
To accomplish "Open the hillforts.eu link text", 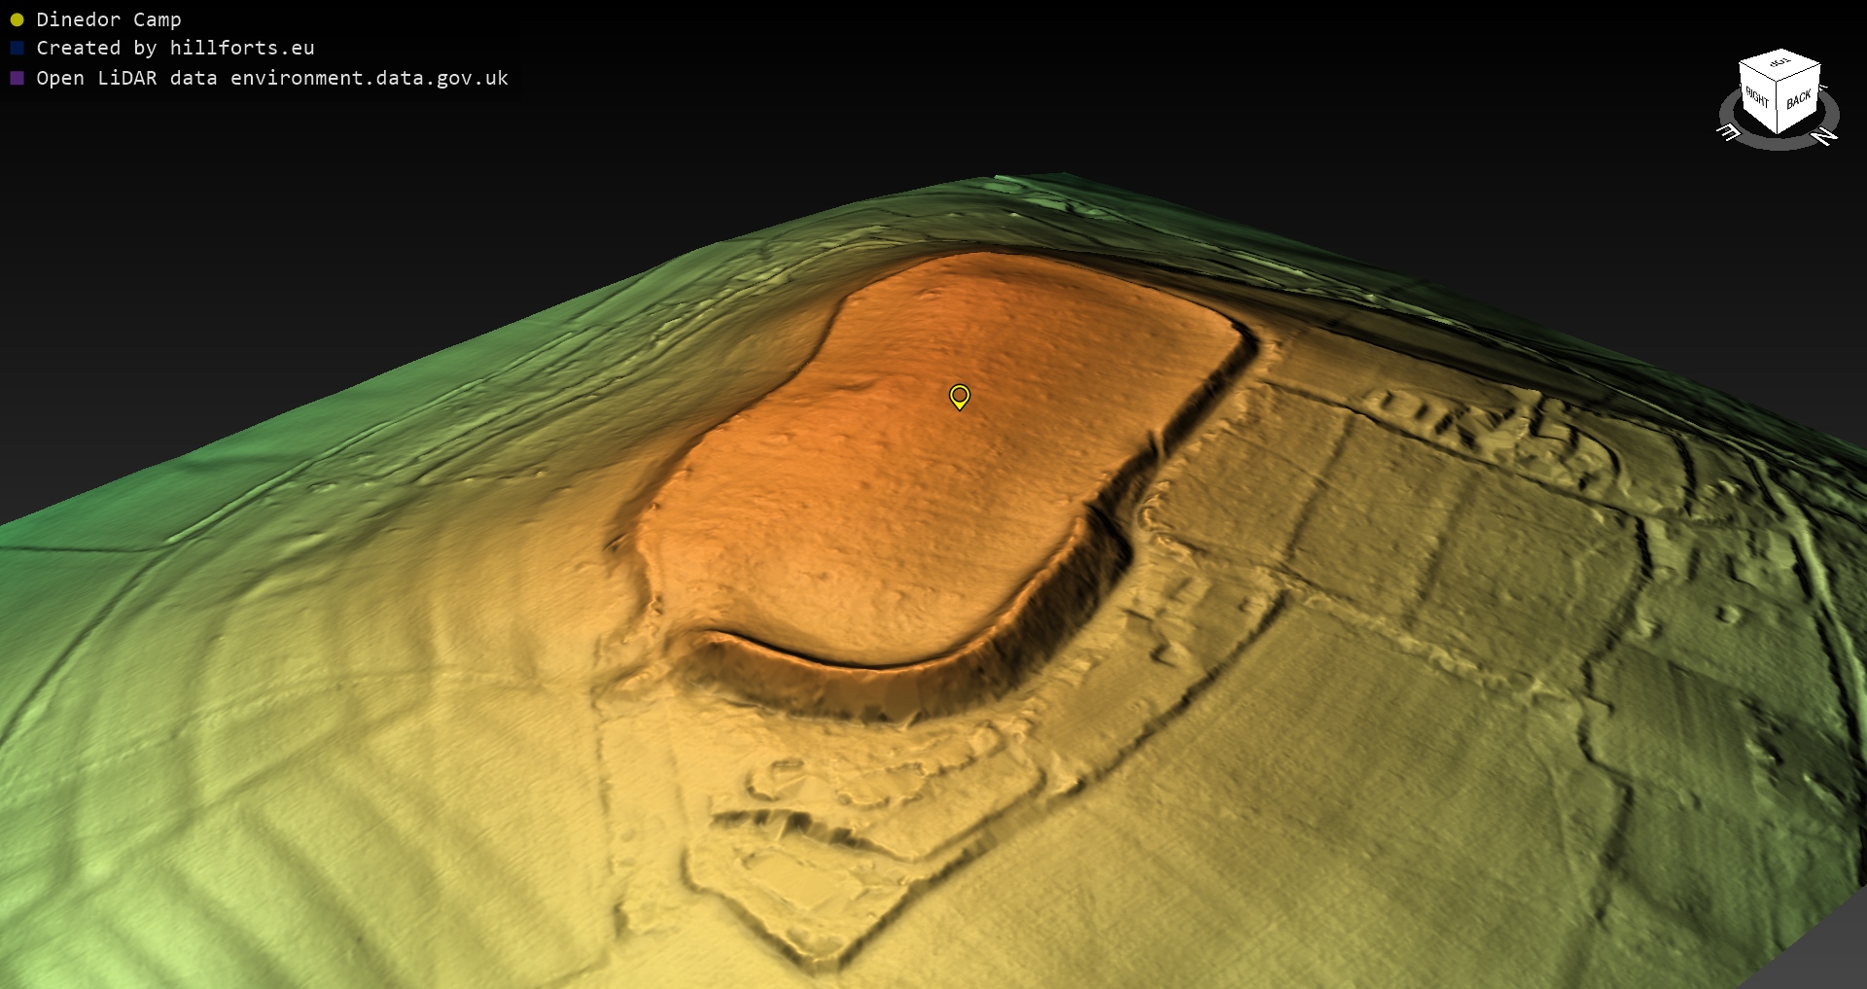I will click(x=242, y=48).
